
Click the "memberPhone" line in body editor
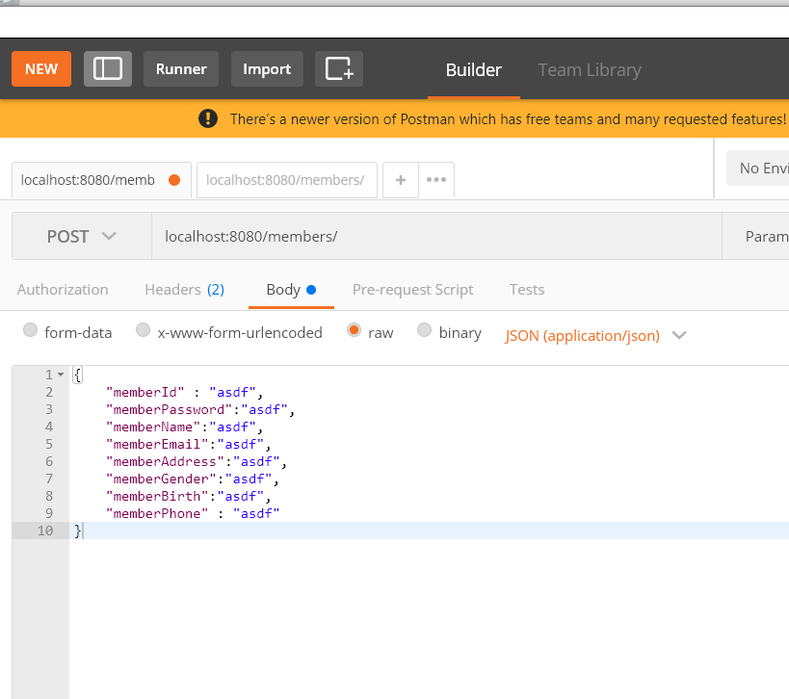pyautogui.click(x=193, y=514)
